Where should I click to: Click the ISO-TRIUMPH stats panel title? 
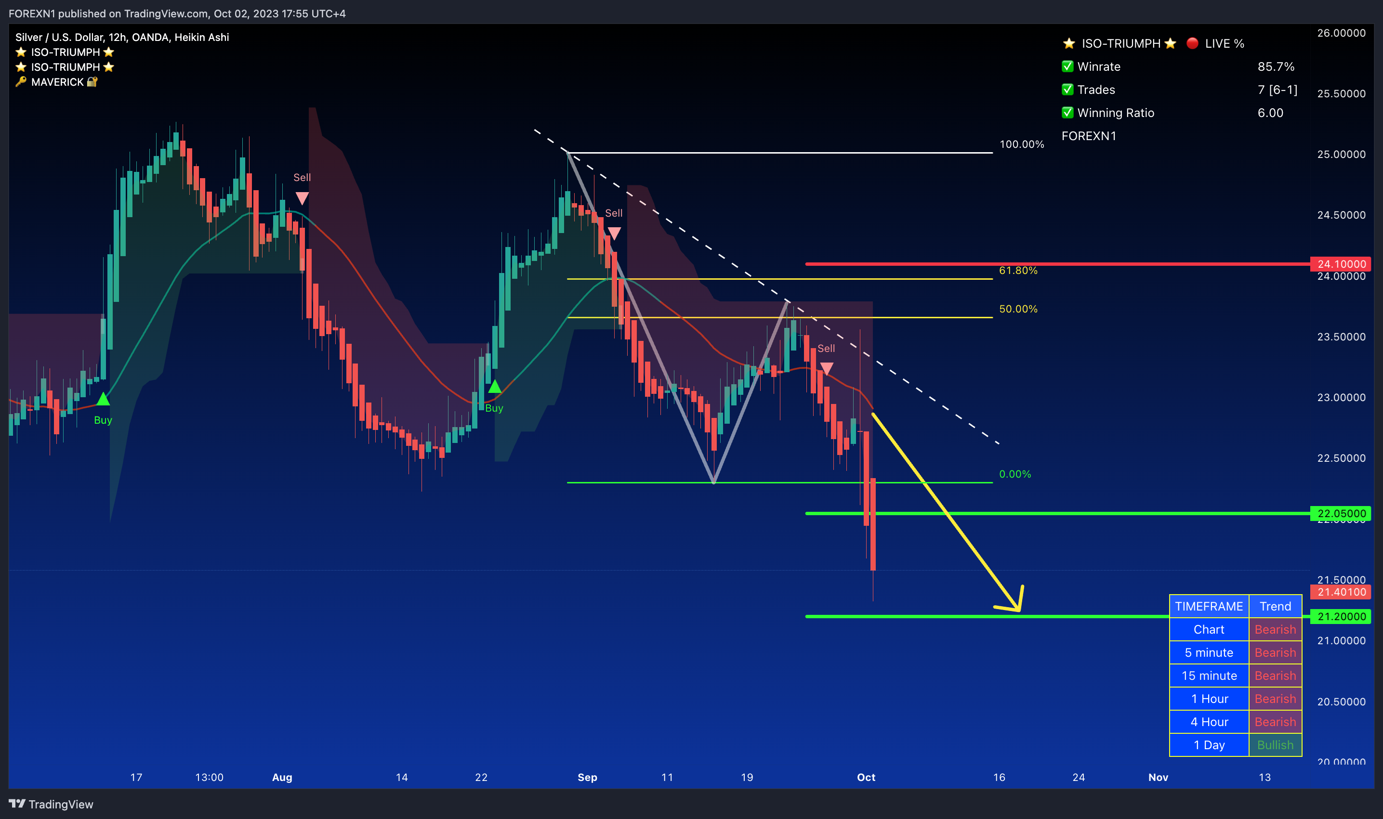point(1121,43)
